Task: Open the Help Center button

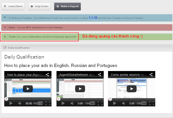Action: (39, 6)
